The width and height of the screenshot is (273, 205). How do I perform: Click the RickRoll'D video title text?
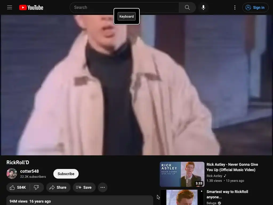click(x=18, y=162)
